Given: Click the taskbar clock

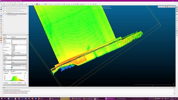Looking at the screenshot, I should 172,99.
